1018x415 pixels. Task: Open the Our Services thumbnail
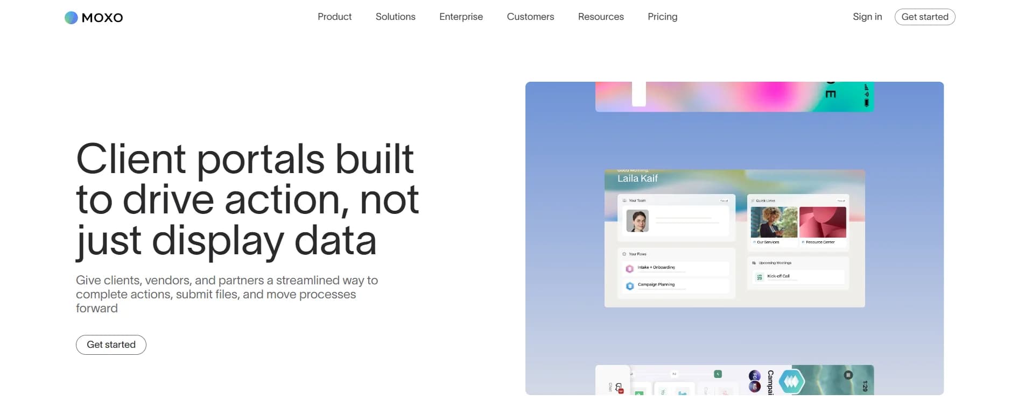pos(774,222)
